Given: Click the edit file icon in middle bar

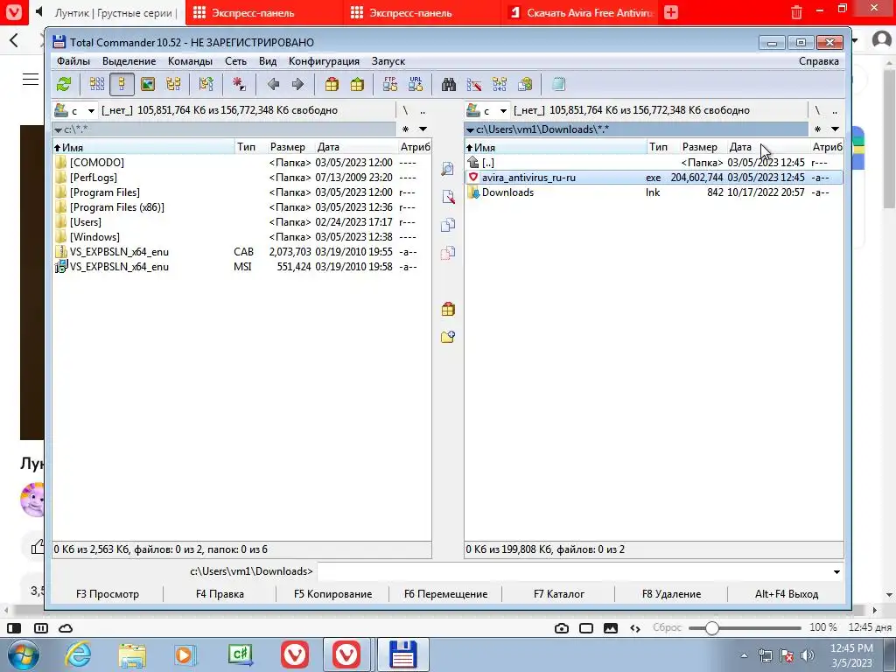Looking at the screenshot, I should [448, 197].
